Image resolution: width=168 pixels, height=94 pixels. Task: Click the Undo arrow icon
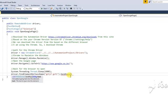pyautogui.click(x=6, y=9)
